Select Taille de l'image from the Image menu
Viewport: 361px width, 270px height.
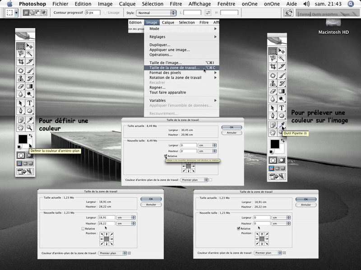(x=181, y=63)
